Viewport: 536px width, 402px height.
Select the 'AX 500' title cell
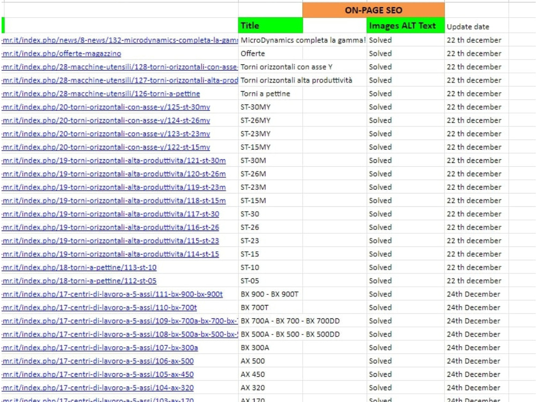tap(270, 361)
